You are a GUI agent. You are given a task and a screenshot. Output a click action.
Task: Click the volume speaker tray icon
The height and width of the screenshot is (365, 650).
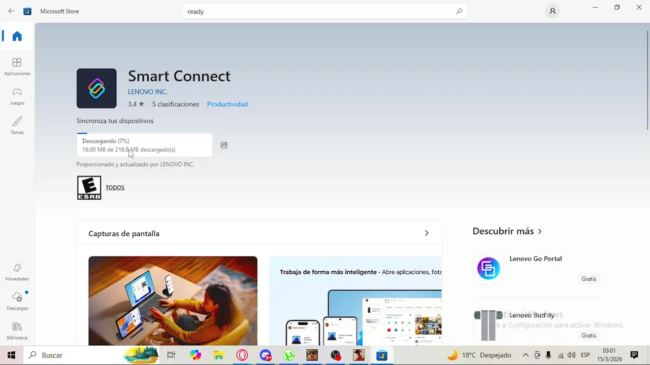(571, 355)
